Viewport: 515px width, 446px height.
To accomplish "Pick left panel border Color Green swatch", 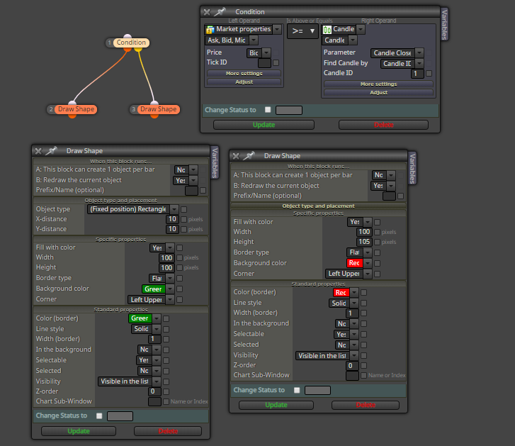I will click(140, 318).
